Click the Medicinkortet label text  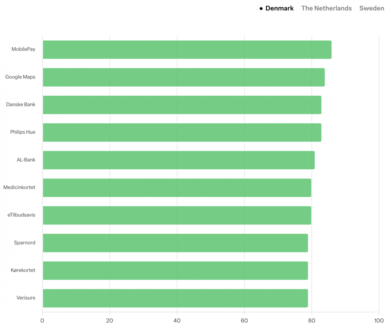[x=19, y=187]
